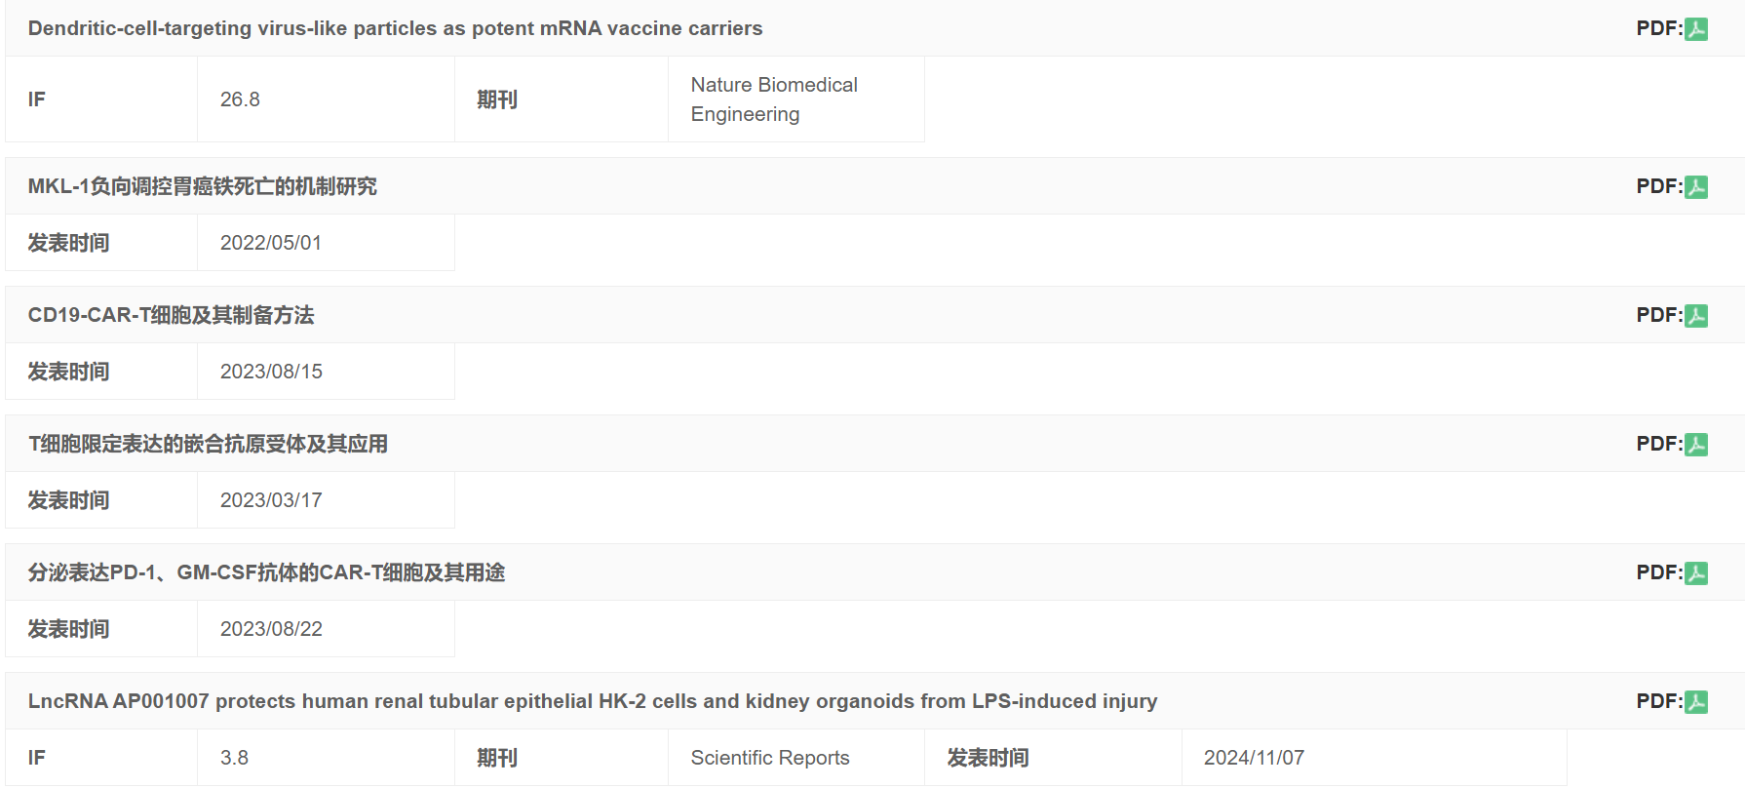Click the 期刊 label for Nature Biomedical Engineering

(497, 98)
